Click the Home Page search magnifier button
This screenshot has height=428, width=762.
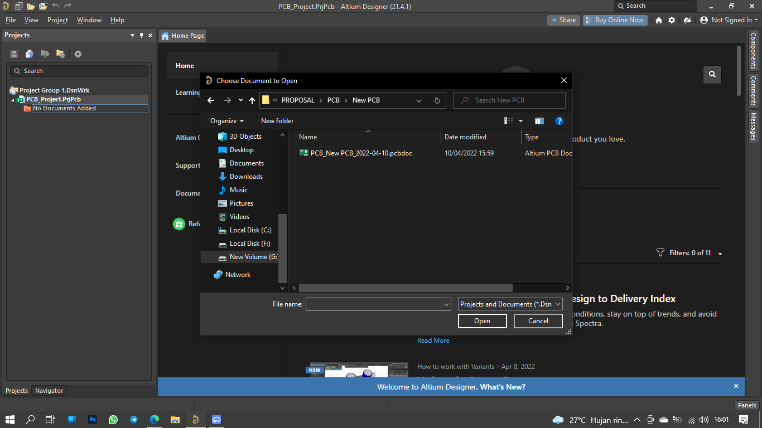[712, 74]
